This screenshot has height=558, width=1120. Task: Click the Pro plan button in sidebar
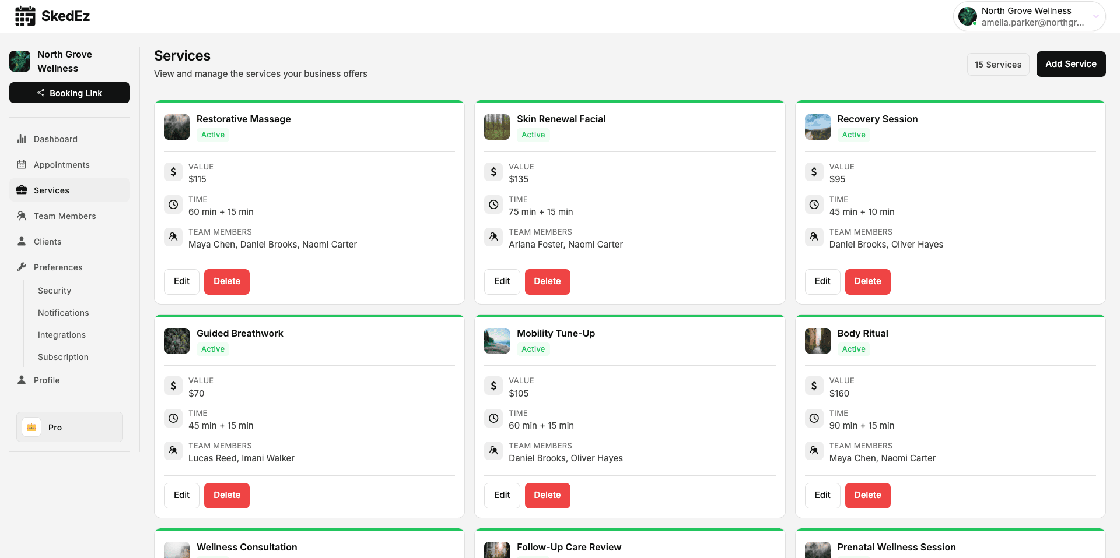tap(69, 427)
